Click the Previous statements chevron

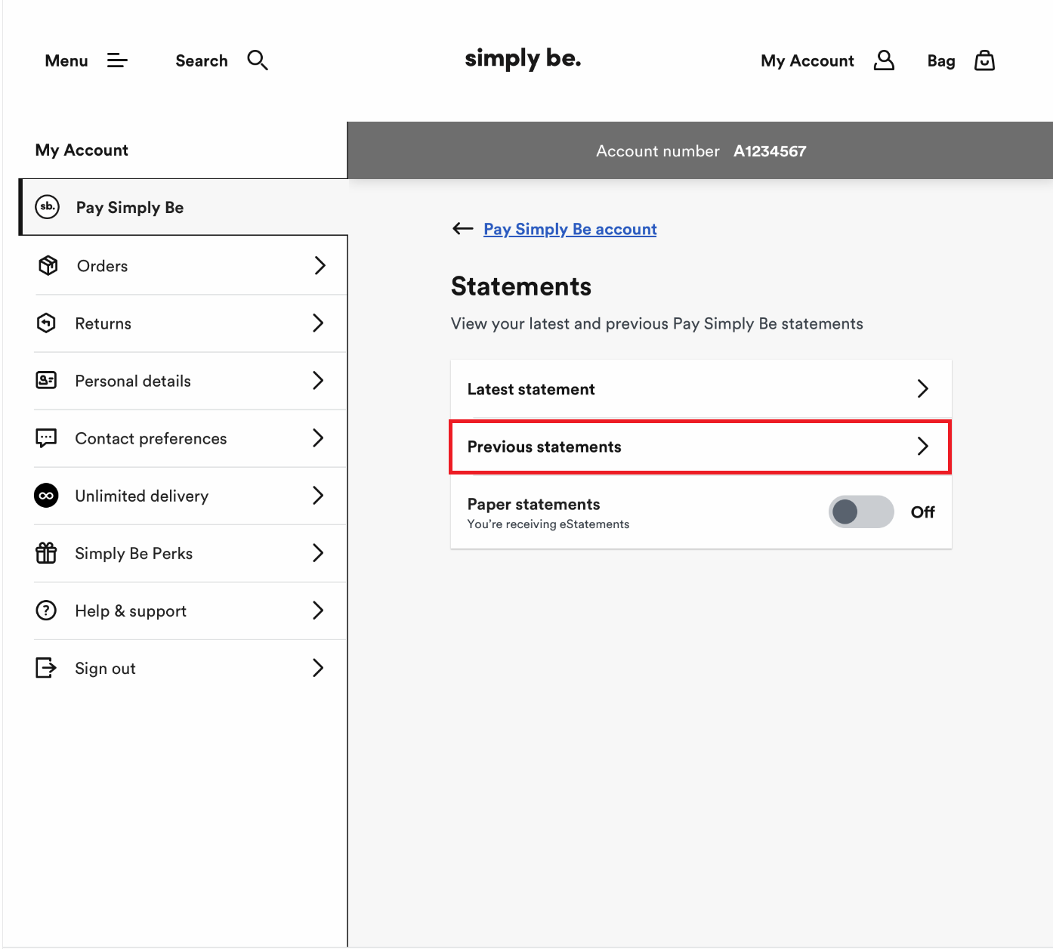[922, 446]
